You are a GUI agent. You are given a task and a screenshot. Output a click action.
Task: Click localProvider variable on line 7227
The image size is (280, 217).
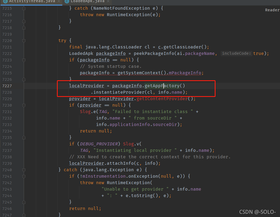(x=87, y=86)
